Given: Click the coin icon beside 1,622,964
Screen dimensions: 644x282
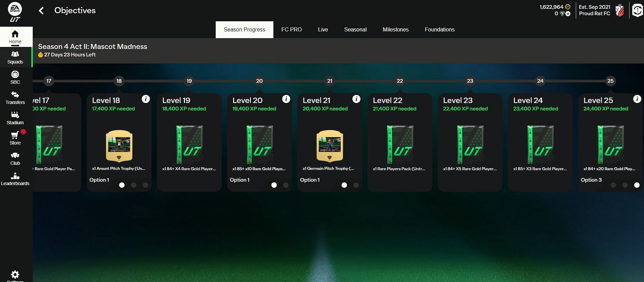Looking at the screenshot, I should [568, 7].
